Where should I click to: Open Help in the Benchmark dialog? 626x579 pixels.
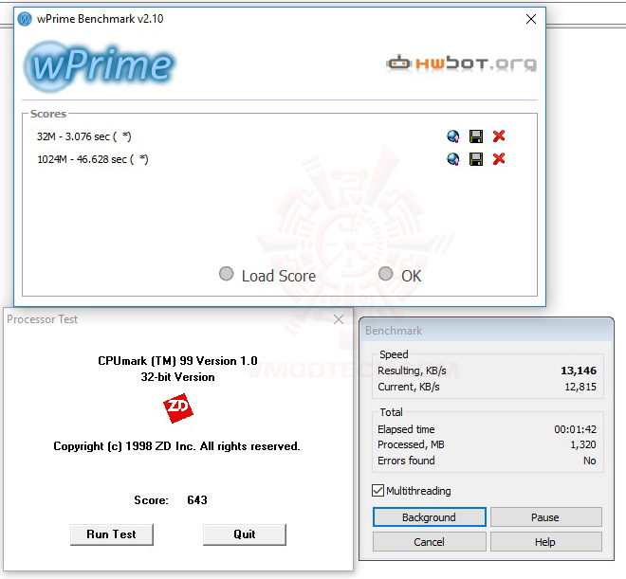(x=545, y=542)
